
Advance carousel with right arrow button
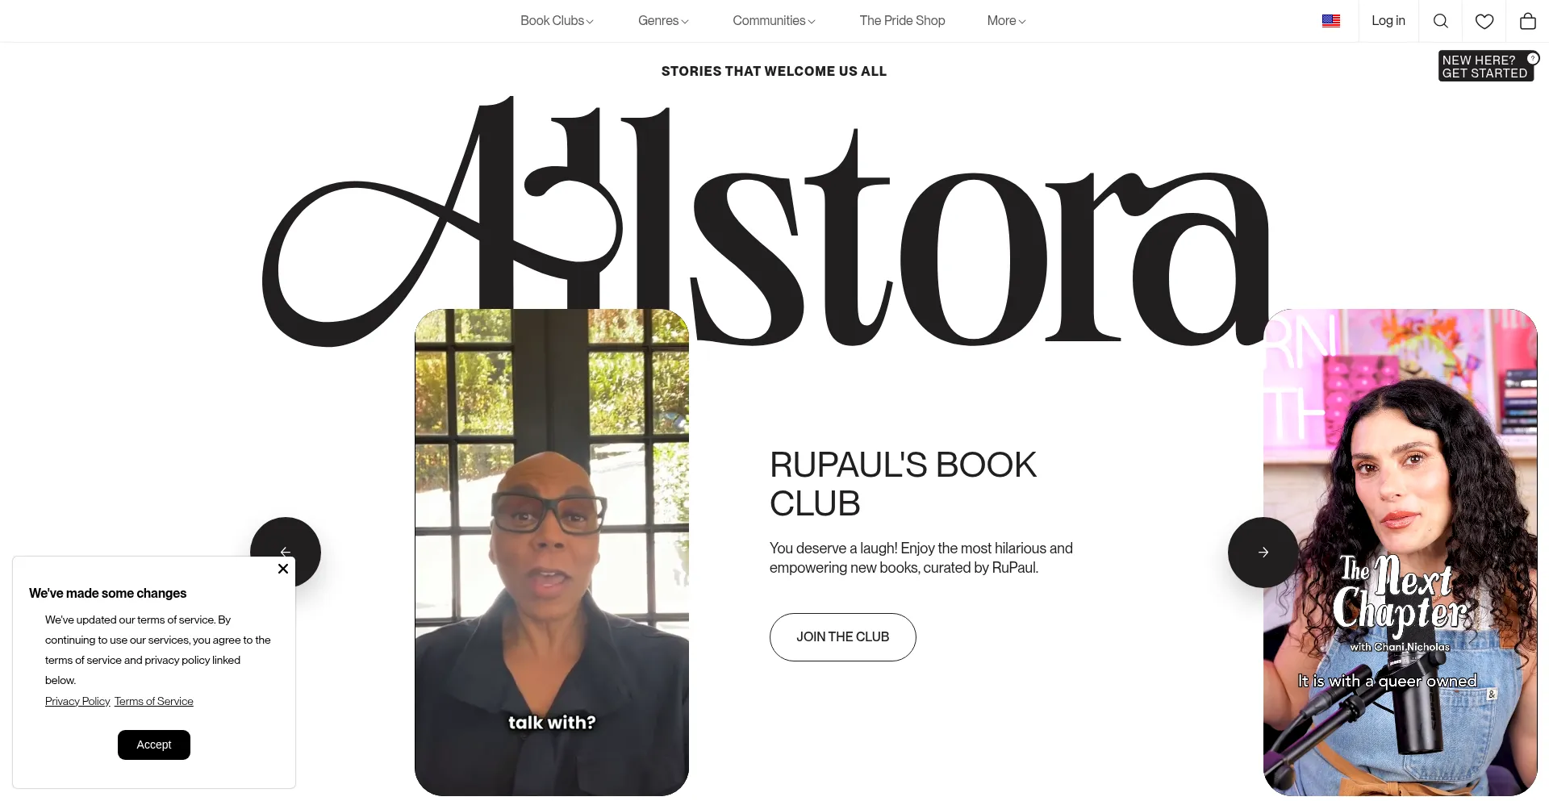[1263, 553]
